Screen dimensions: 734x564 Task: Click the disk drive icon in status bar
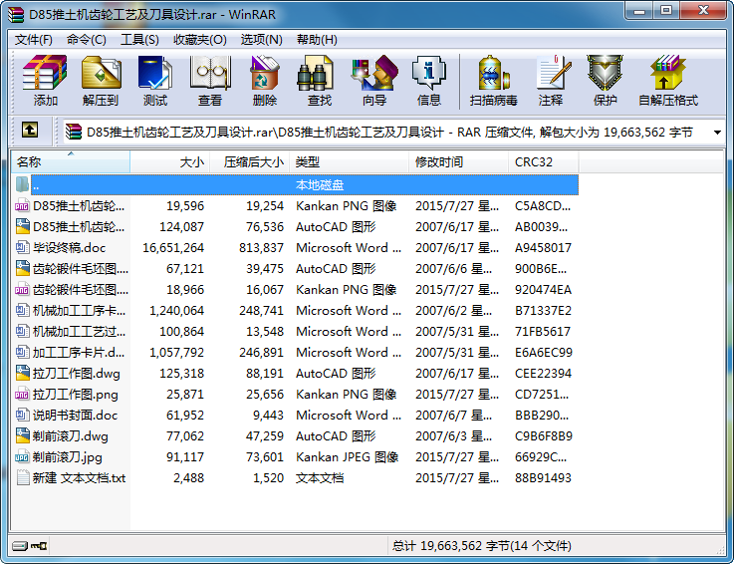pyautogui.click(x=20, y=546)
